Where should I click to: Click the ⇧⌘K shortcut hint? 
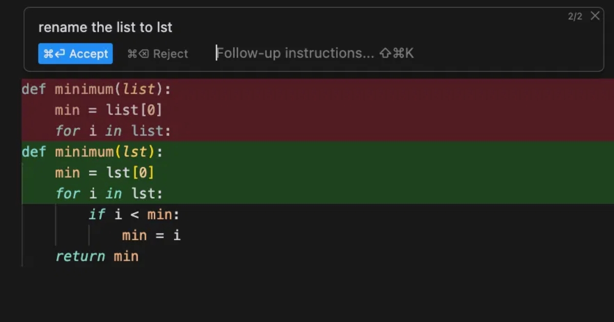[397, 53]
